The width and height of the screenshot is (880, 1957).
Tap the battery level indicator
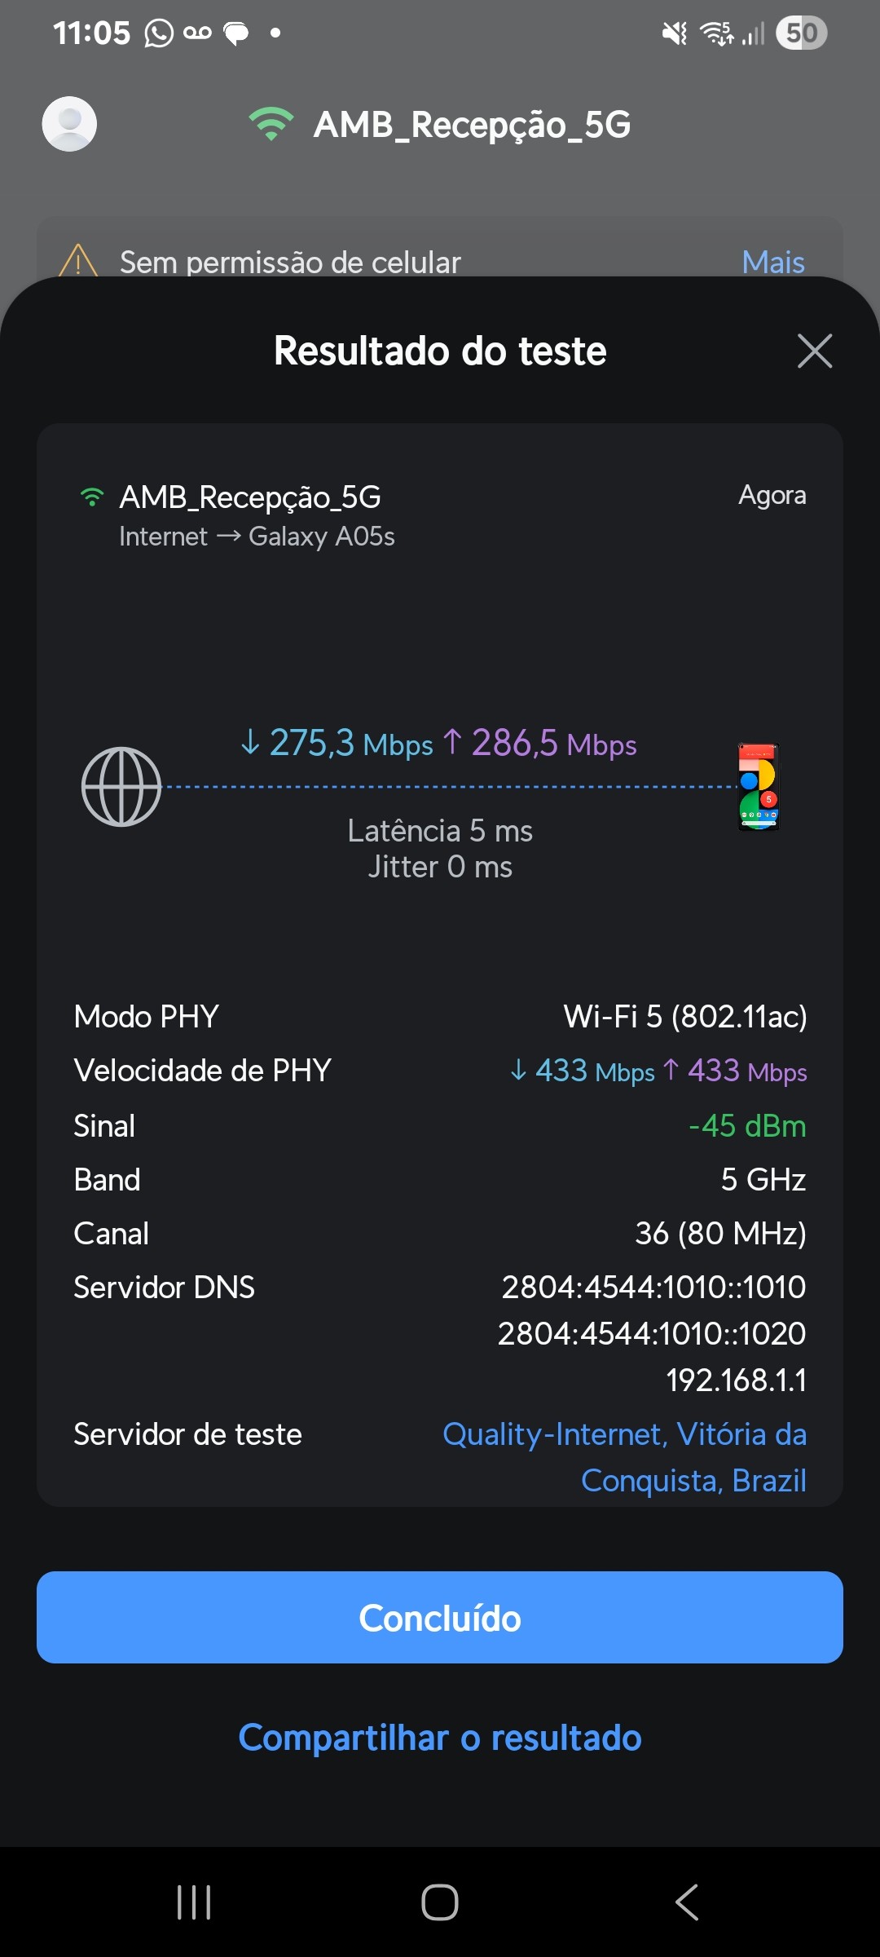[x=801, y=33]
